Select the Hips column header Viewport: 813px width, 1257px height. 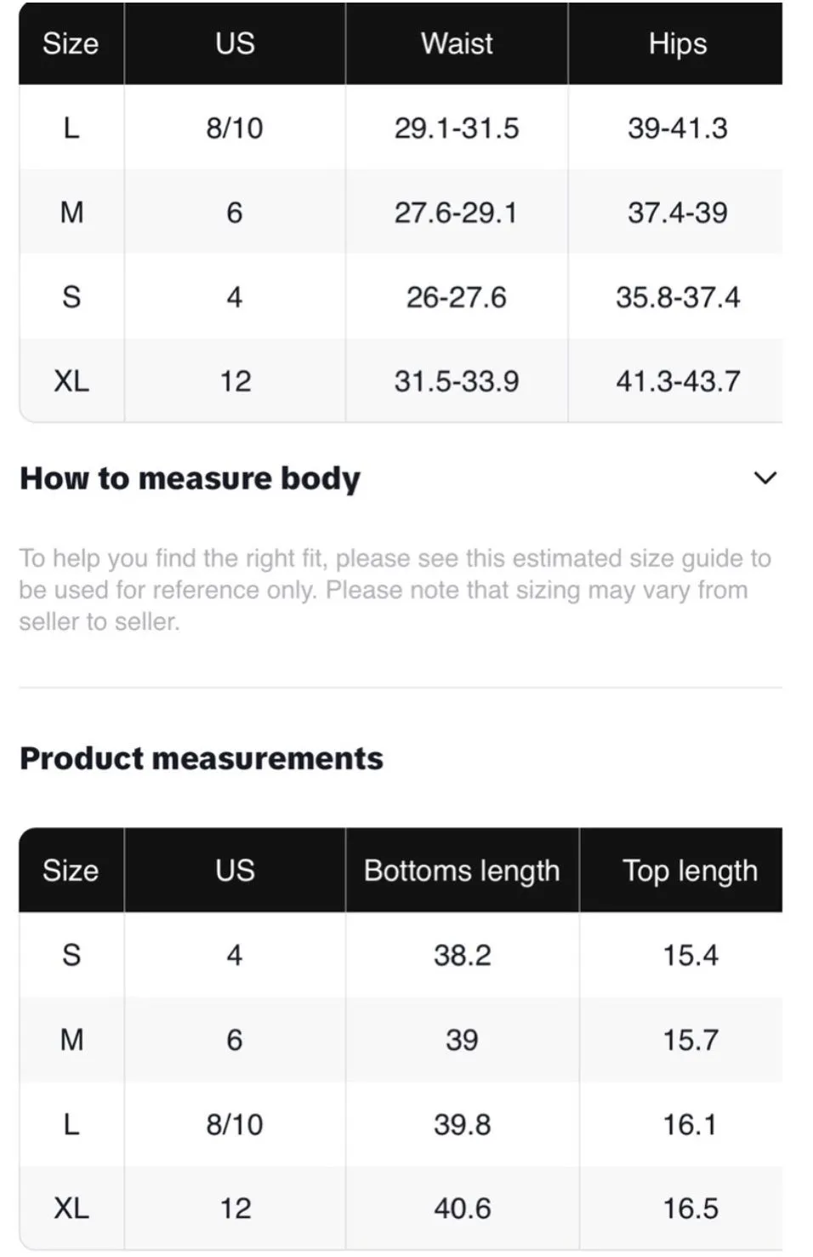point(677,43)
